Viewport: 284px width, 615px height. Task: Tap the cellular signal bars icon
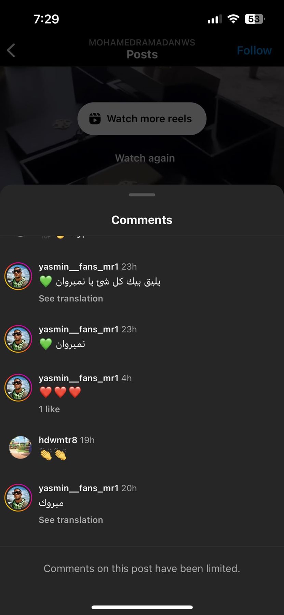(215, 19)
